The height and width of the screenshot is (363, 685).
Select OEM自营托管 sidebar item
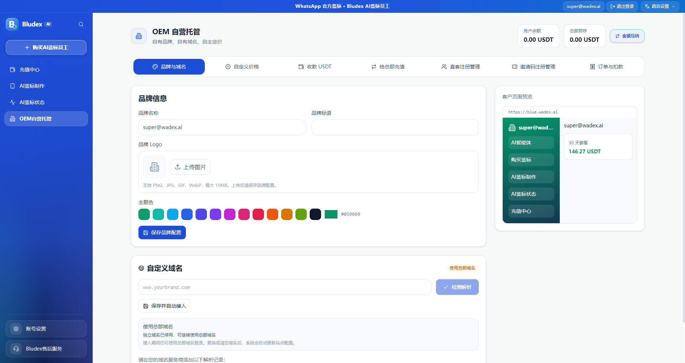point(46,119)
